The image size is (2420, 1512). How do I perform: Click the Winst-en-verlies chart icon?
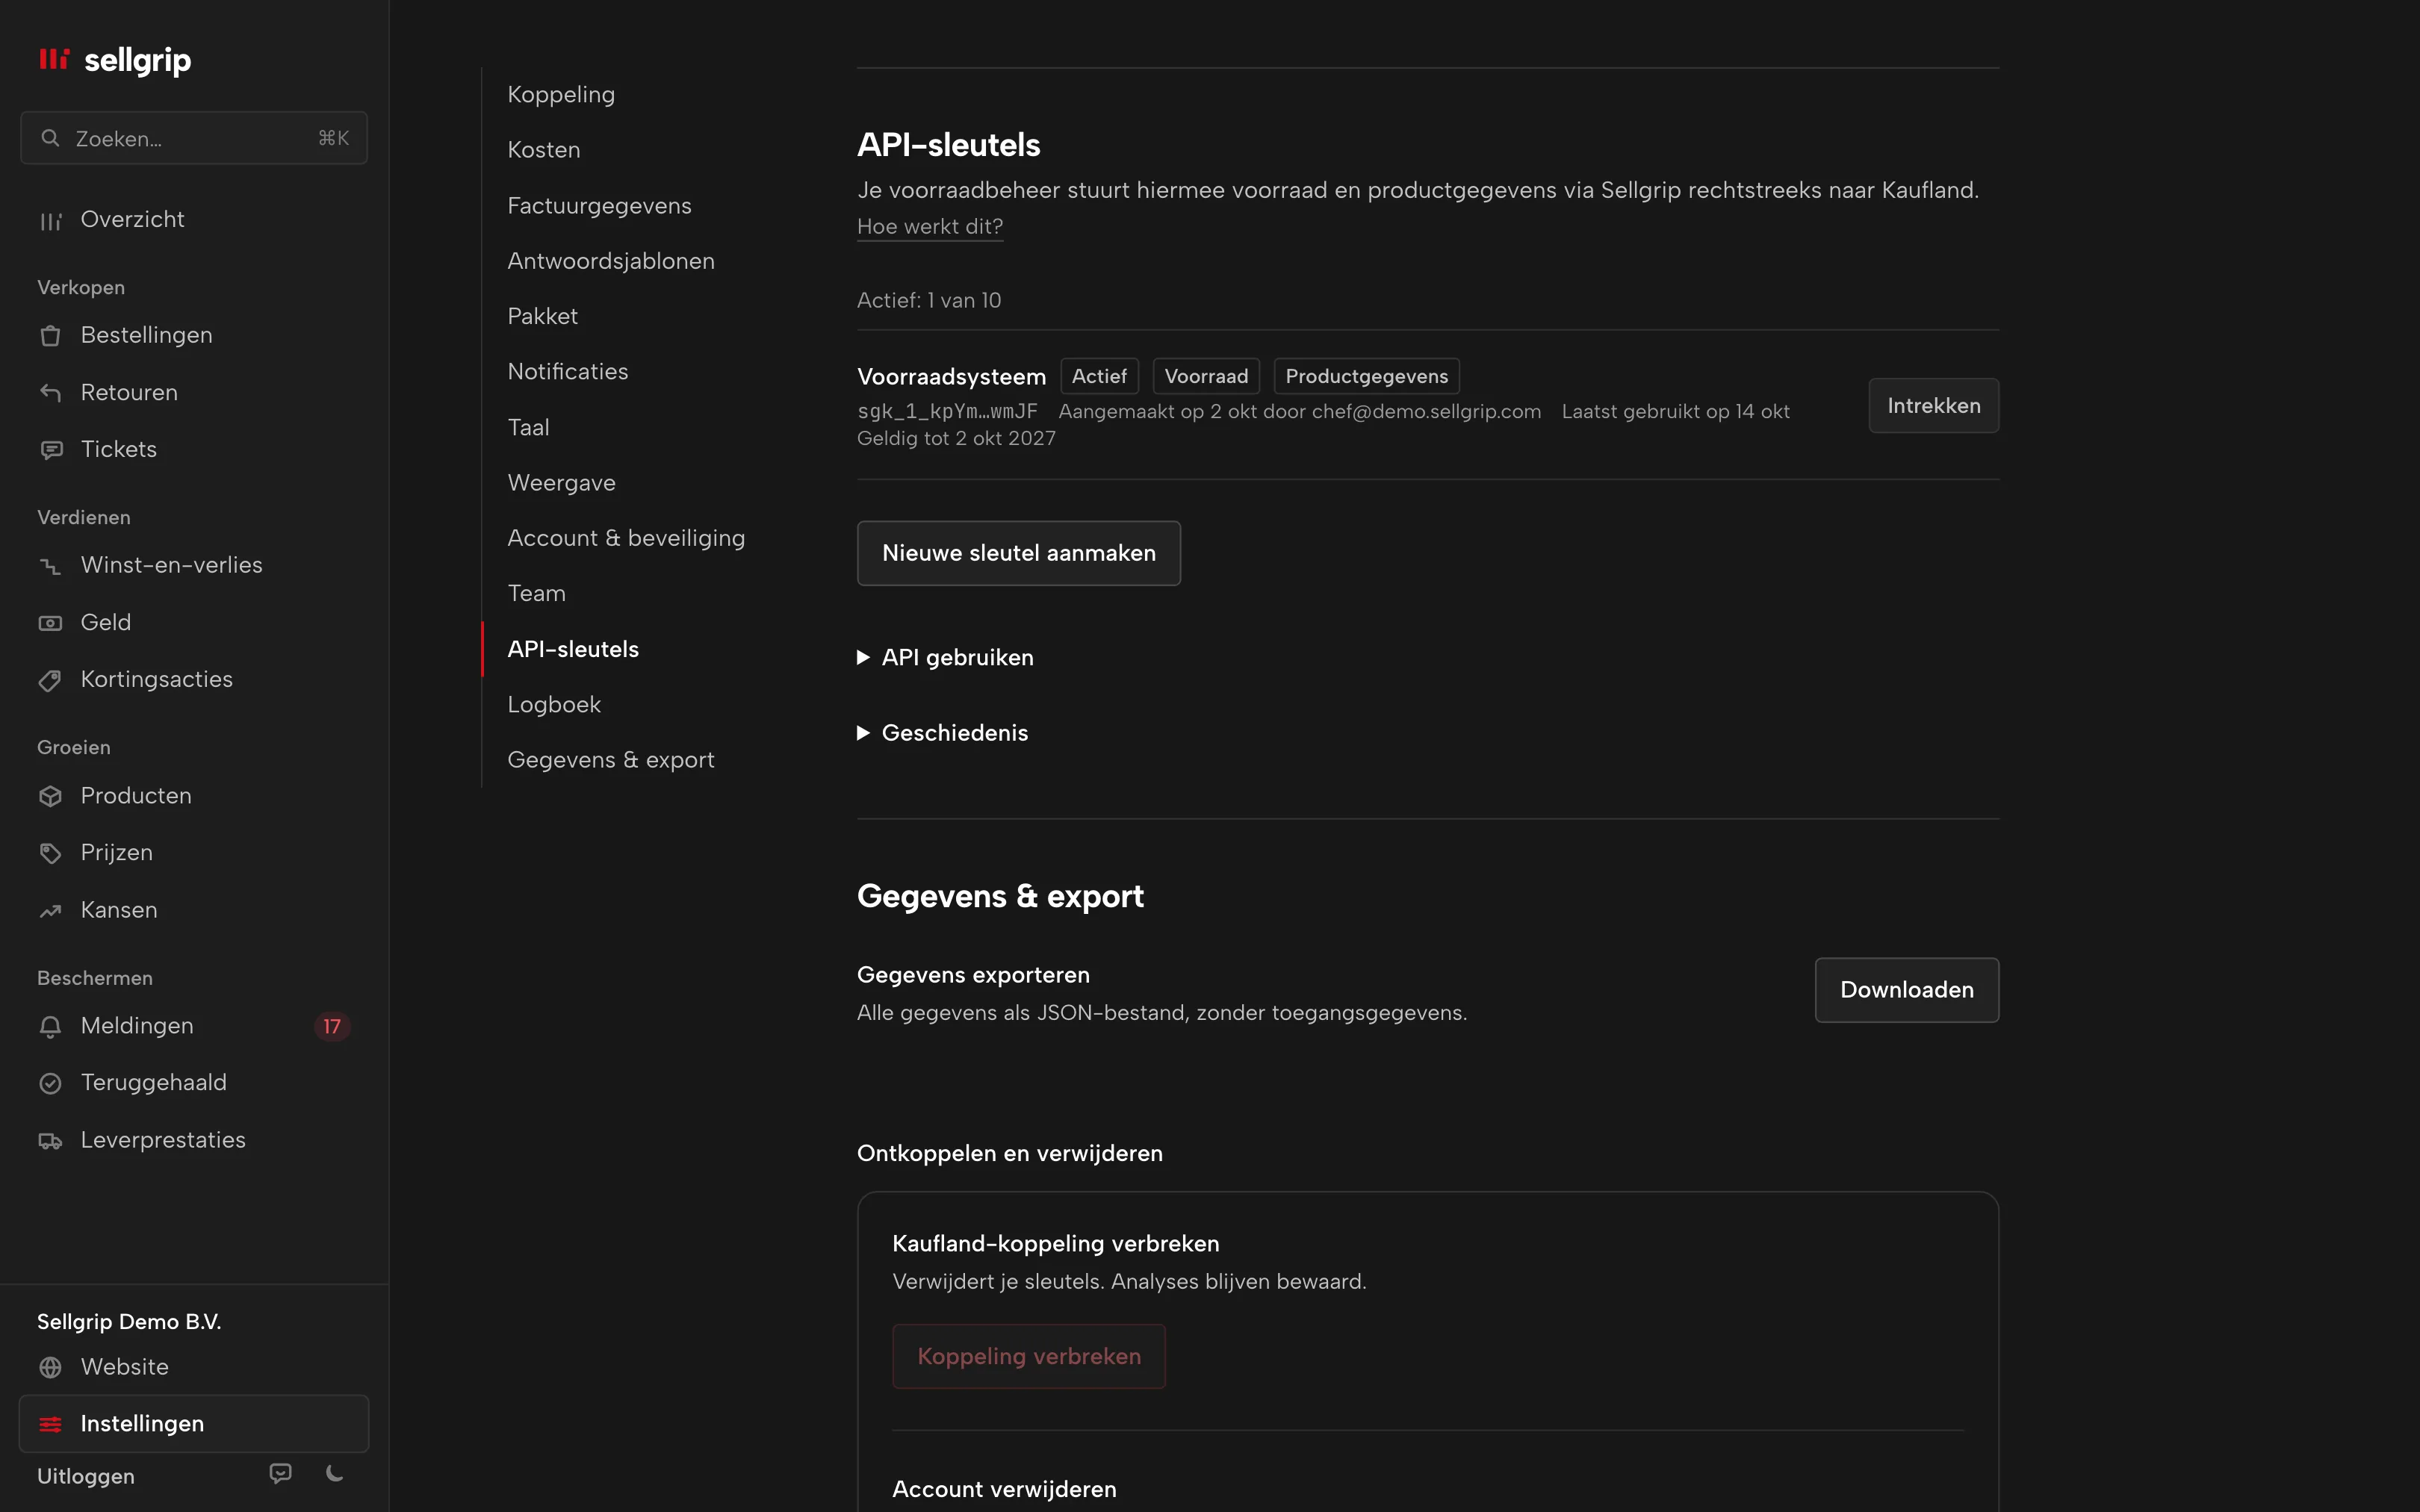click(x=50, y=565)
